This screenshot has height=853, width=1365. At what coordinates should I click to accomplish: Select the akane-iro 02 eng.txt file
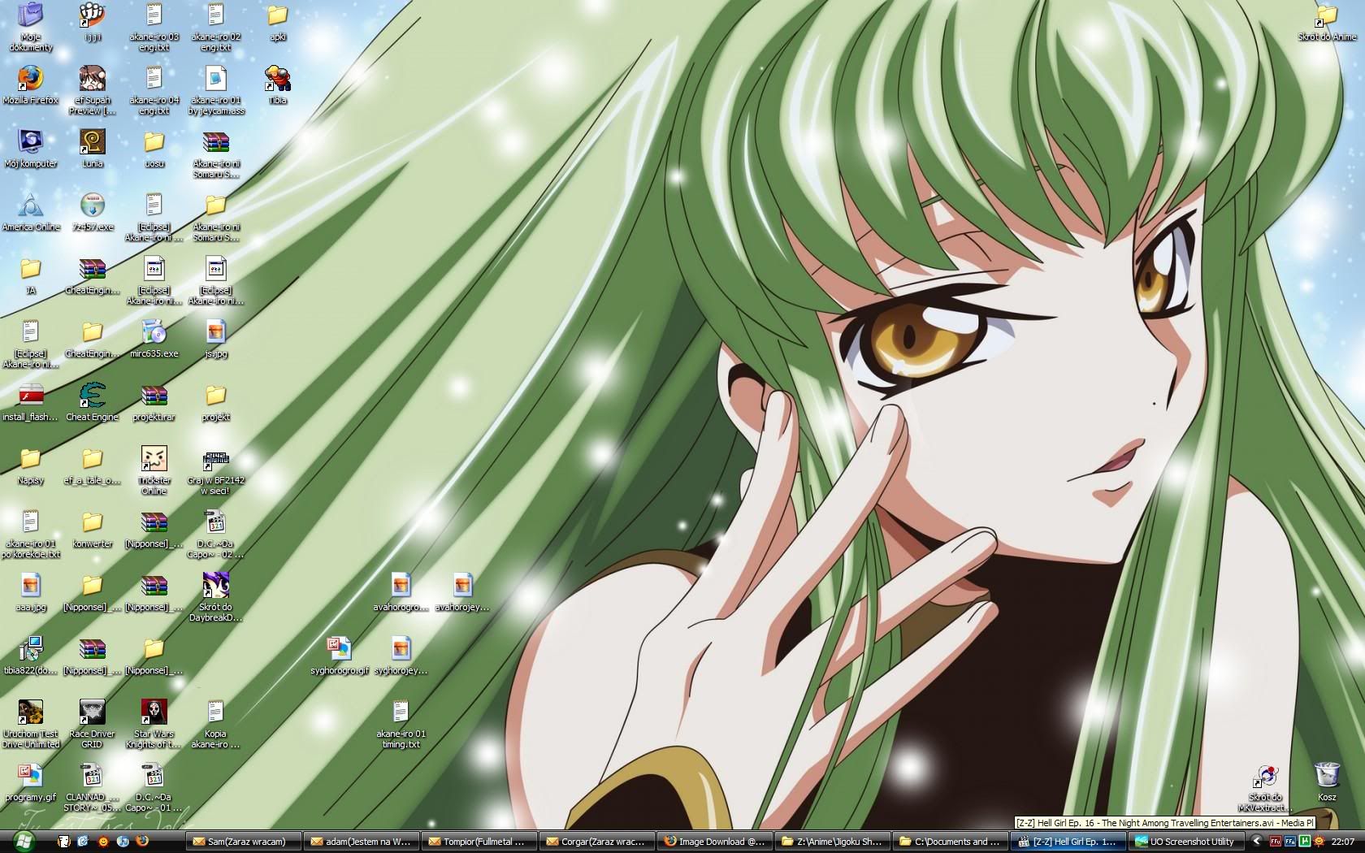click(x=215, y=26)
